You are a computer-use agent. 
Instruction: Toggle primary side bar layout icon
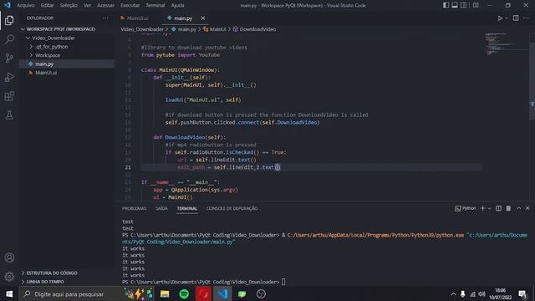(446, 5)
